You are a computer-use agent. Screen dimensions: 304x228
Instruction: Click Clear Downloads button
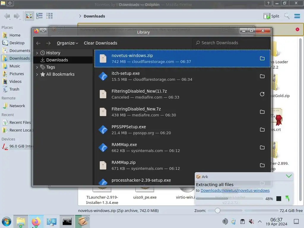[x=100, y=43]
